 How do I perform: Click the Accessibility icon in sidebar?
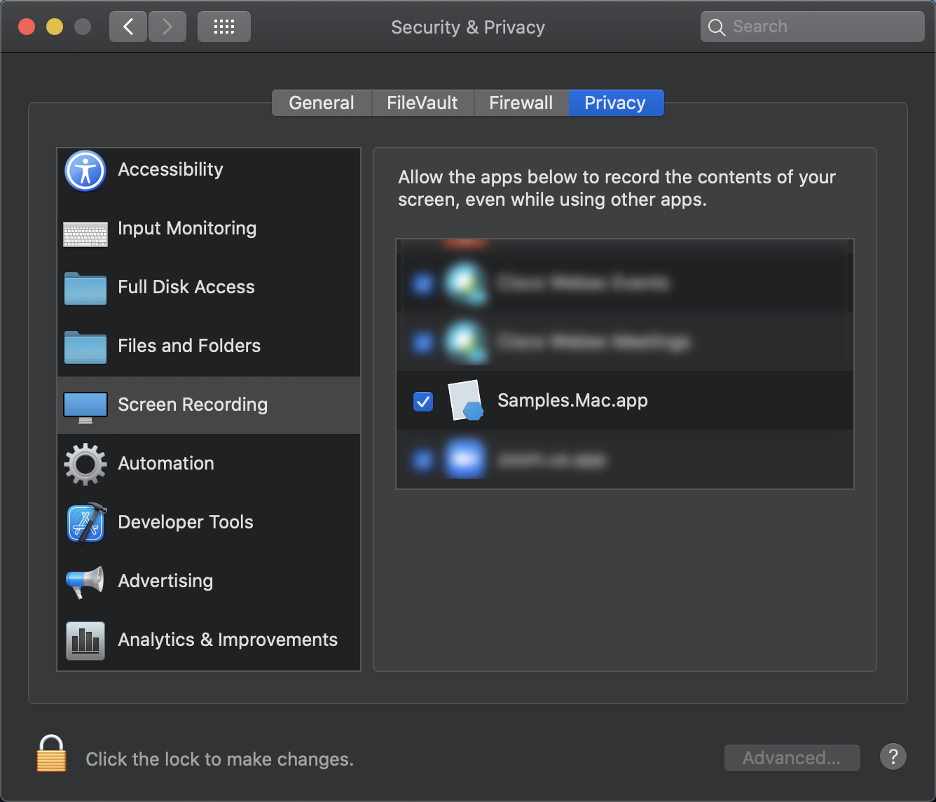pos(85,171)
